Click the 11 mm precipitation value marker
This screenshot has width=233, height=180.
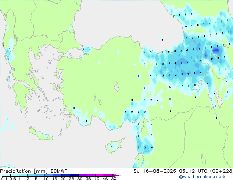click(212, 59)
